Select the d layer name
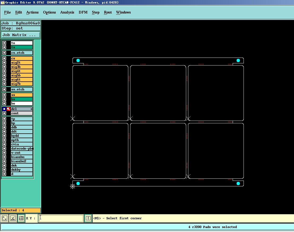Image resolution: width=294 pixels, height=232 pixels. 22,174
